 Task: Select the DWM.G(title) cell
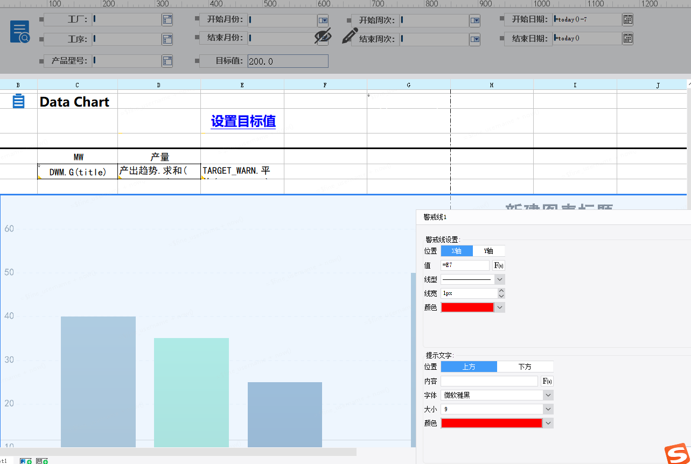78,172
